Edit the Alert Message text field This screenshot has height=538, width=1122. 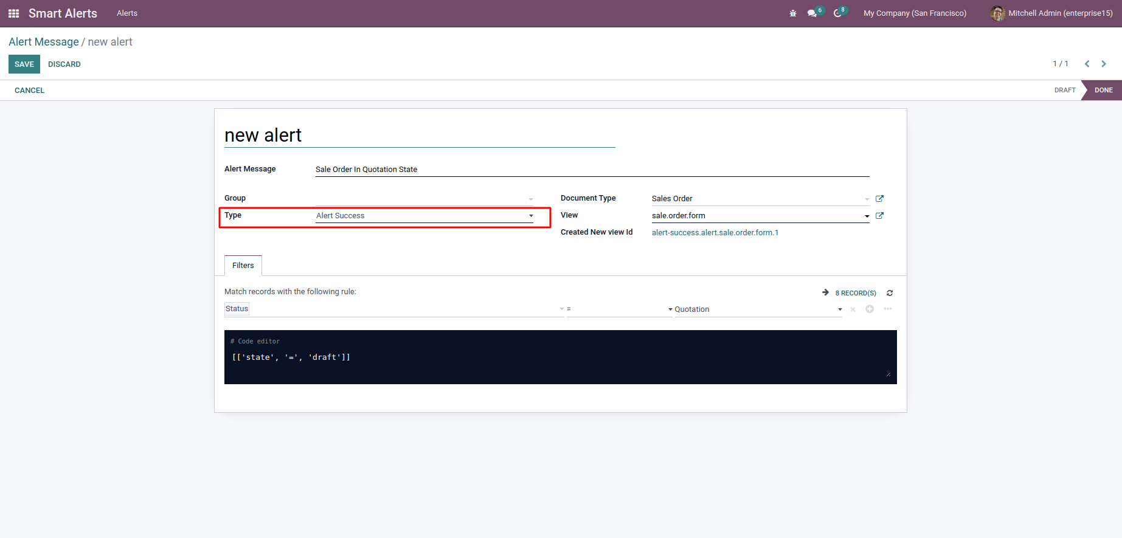592,170
